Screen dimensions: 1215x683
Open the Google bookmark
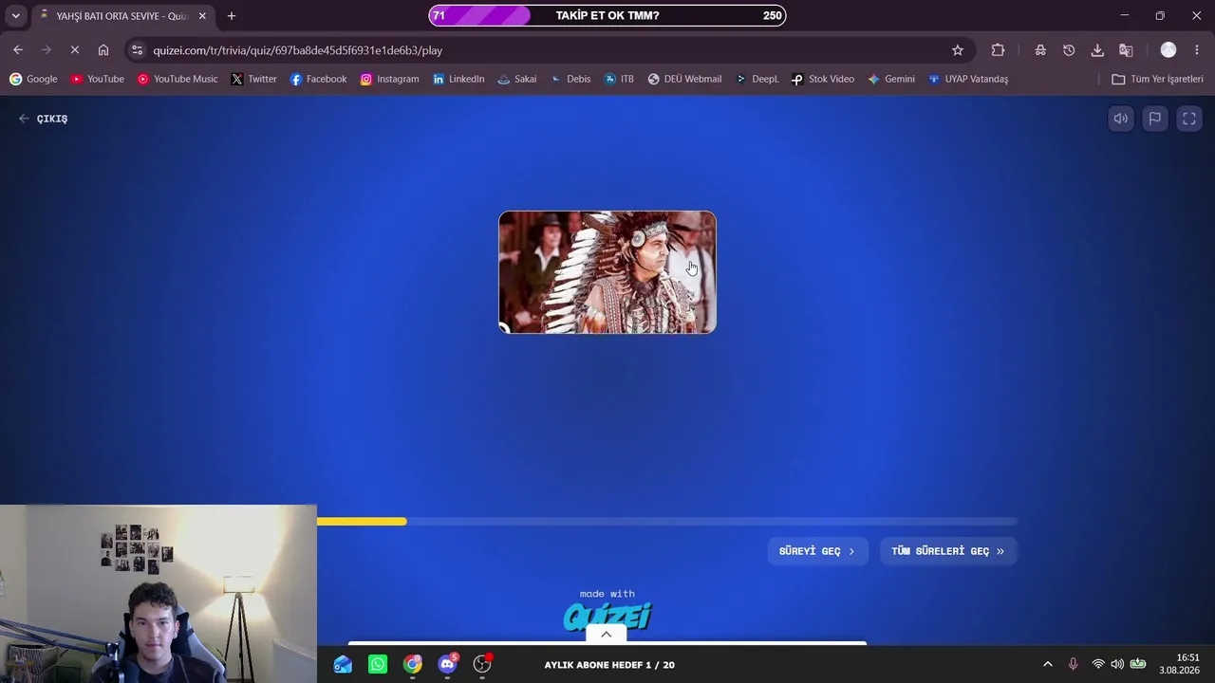33,79
